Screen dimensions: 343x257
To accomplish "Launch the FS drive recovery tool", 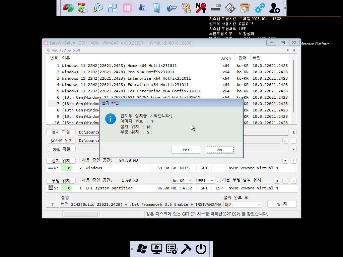I will pos(83,8).
